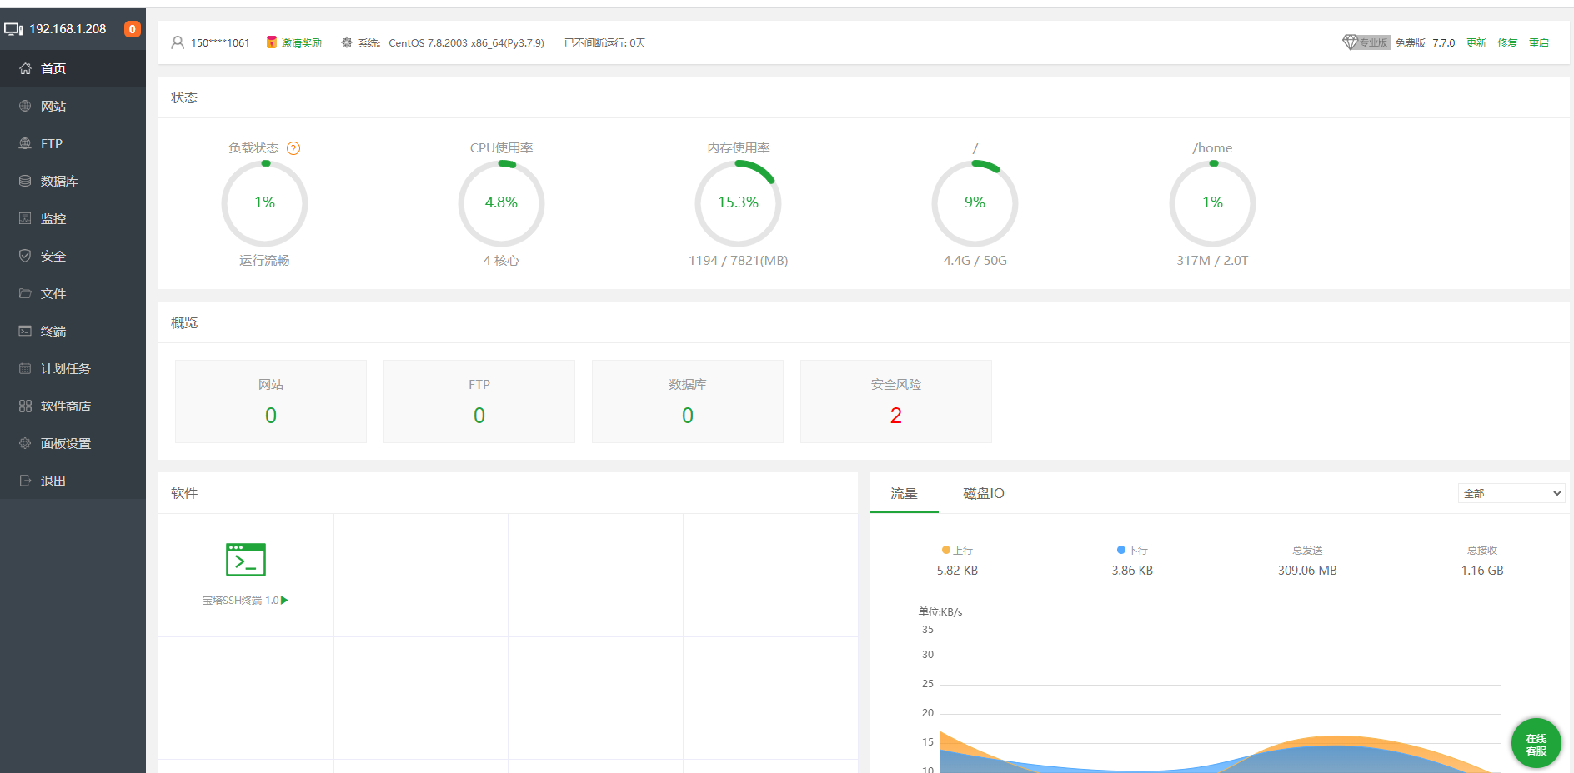Viewport: 1574px width, 773px height.
Task: Click the 更新 update link
Action: pyautogui.click(x=1476, y=42)
